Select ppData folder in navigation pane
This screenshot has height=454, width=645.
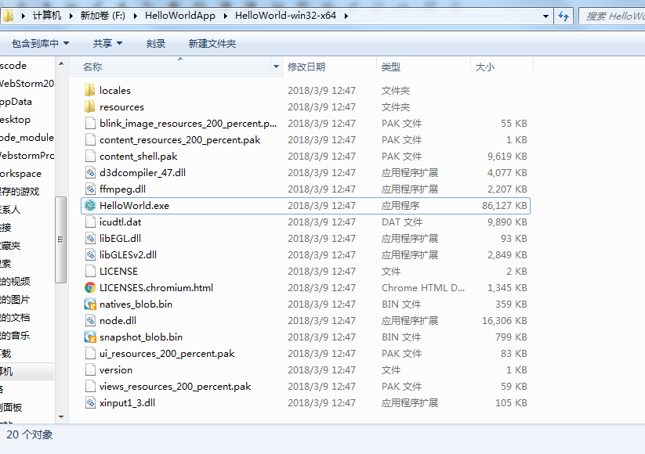pyautogui.click(x=16, y=102)
